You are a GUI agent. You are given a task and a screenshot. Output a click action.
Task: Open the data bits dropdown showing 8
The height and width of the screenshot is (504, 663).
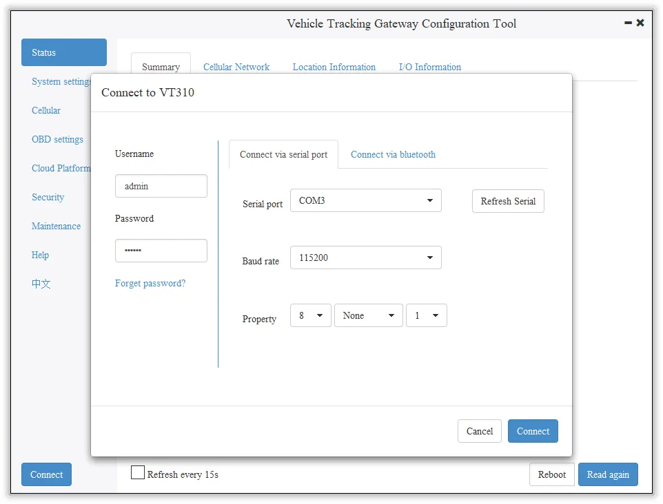[x=310, y=315]
